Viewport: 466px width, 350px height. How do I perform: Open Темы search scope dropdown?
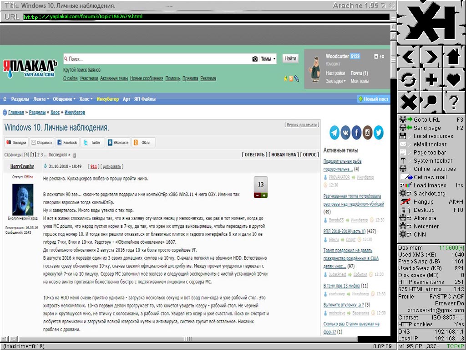pyautogui.click(x=268, y=59)
